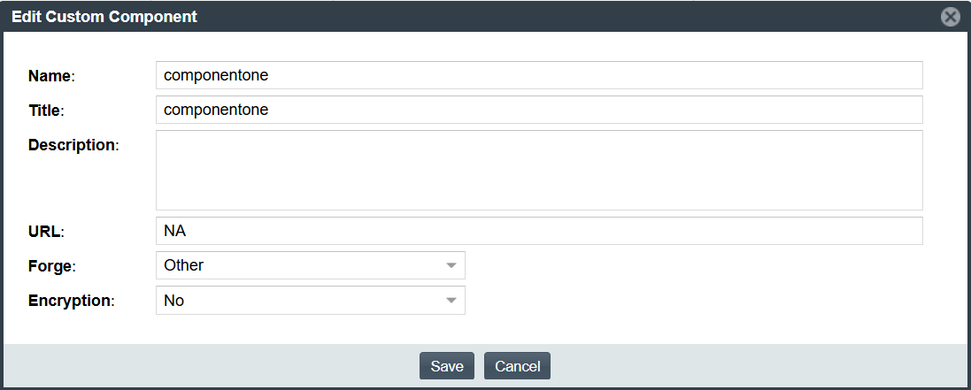Focus the Title text field

click(539, 110)
